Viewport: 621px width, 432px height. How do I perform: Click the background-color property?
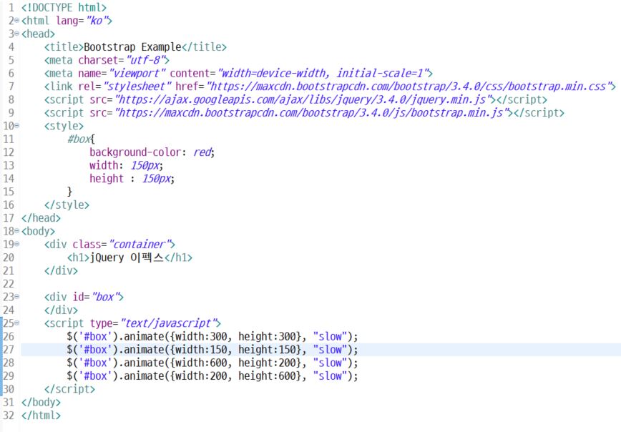pos(135,152)
